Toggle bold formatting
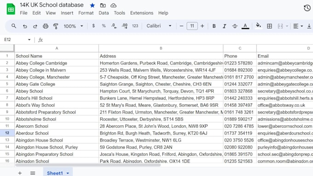The width and height of the screenshot is (313, 176). (214, 26)
